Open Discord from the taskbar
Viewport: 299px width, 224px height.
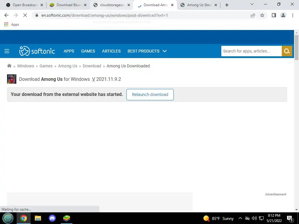click(x=52, y=218)
